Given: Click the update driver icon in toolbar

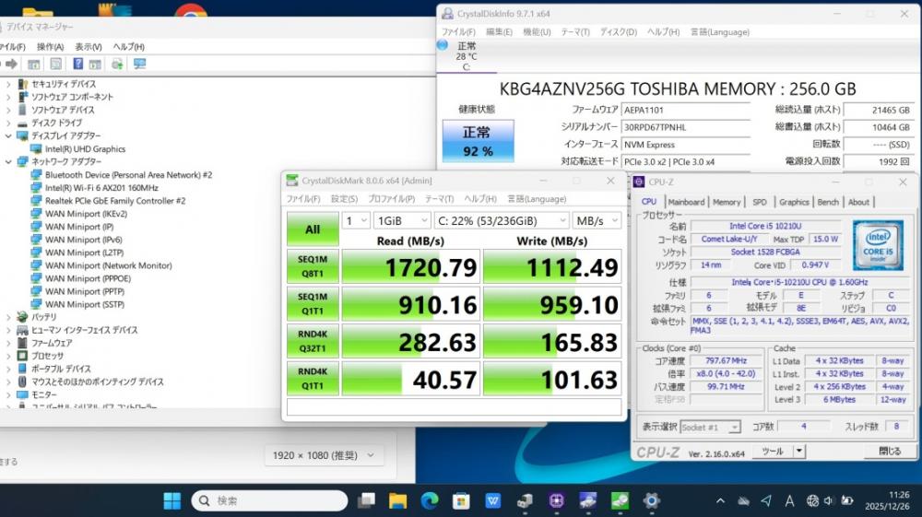Looking at the screenshot, I should [x=117, y=64].
